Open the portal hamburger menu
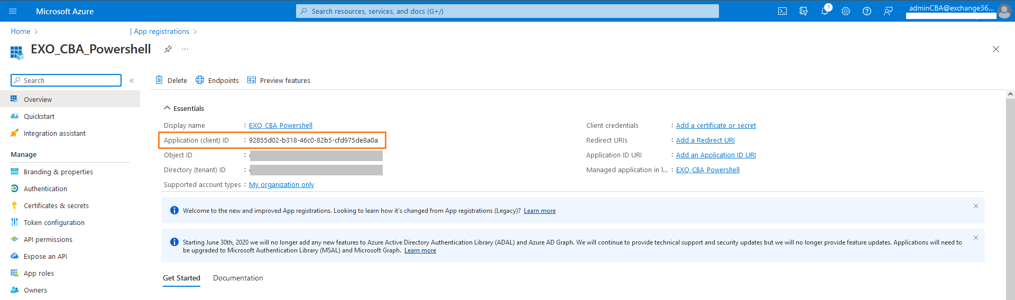 click(x=13, y=11)
